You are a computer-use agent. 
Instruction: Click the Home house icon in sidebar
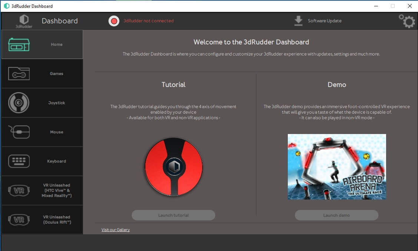pyautogui.click(x=19, y=44)
